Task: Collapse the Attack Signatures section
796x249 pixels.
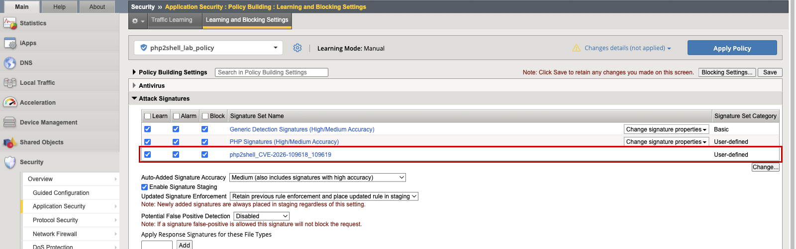Action: pyautogui.click(x=134, y=98)
